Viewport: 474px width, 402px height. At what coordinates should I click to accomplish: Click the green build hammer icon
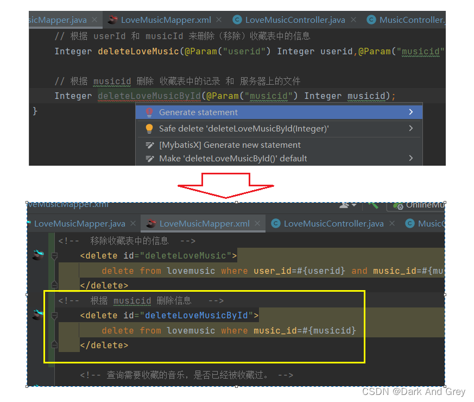pyautogui.click(x=372, y=205)
